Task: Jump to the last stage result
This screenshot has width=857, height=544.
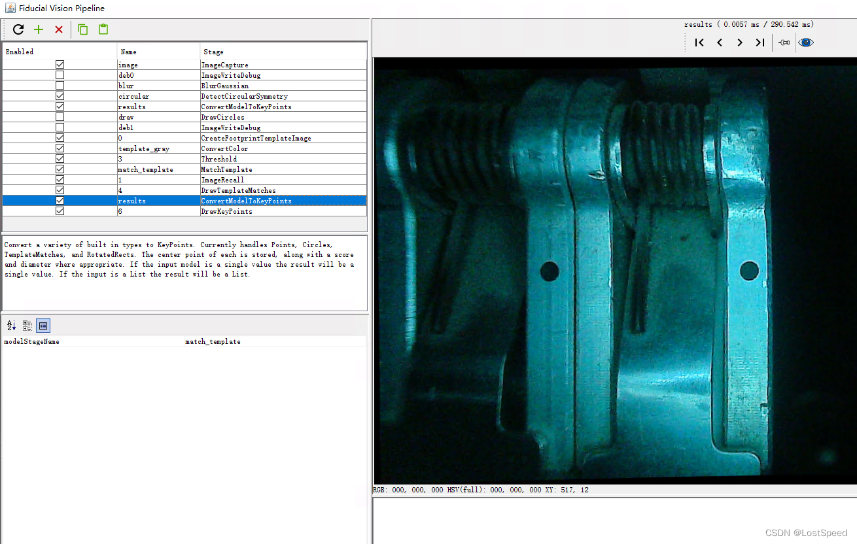Action: 760,42
